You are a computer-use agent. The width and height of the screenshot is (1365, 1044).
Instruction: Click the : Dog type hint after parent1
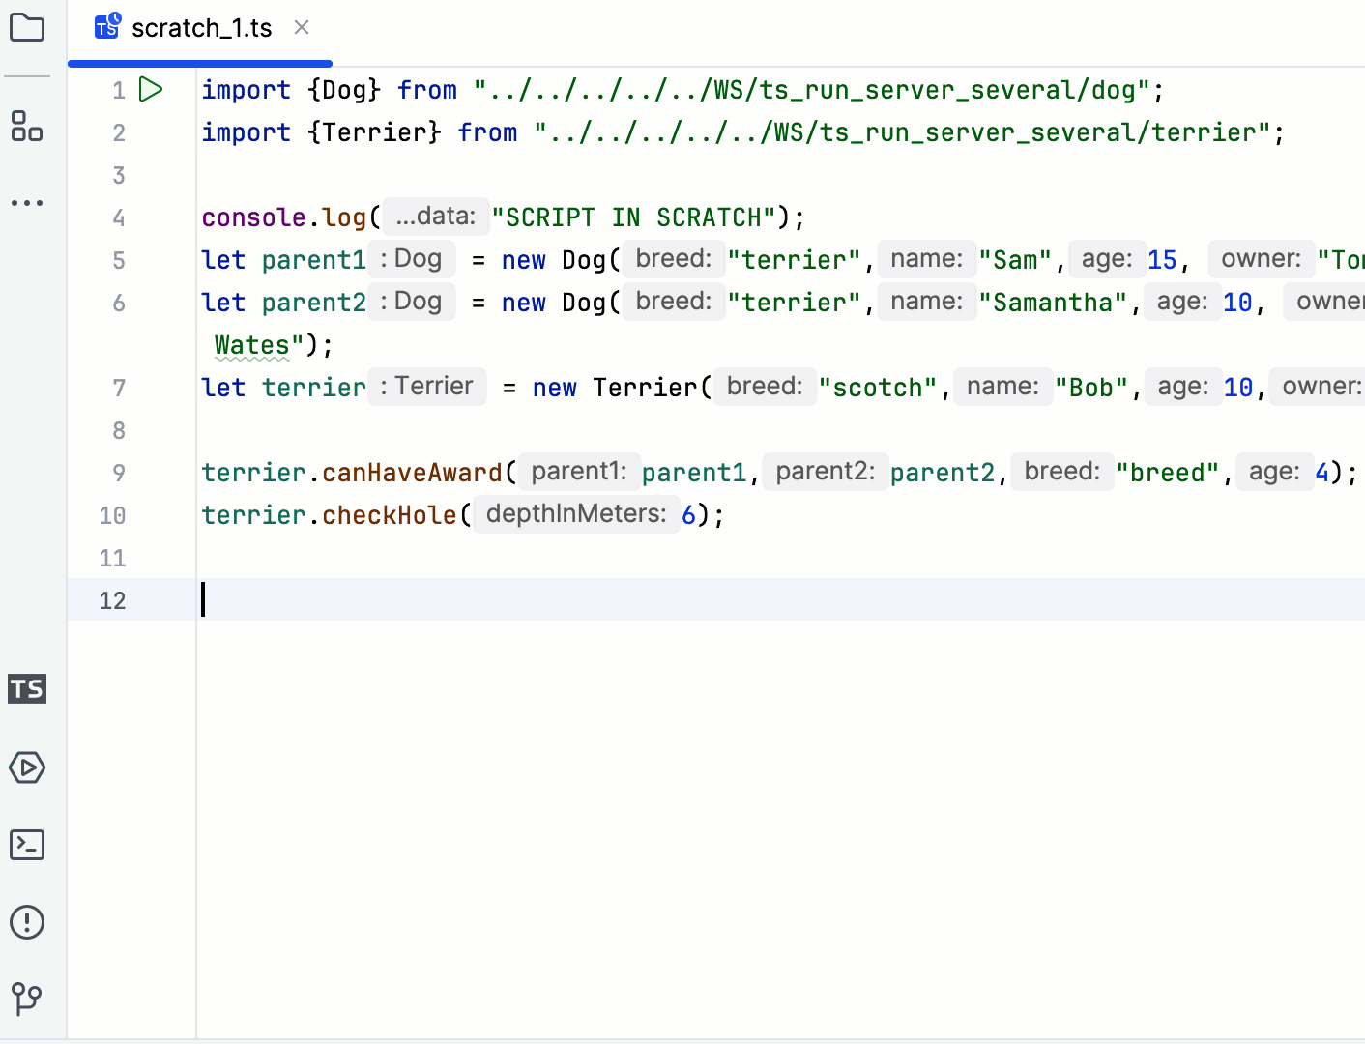[x=411, y=259]
